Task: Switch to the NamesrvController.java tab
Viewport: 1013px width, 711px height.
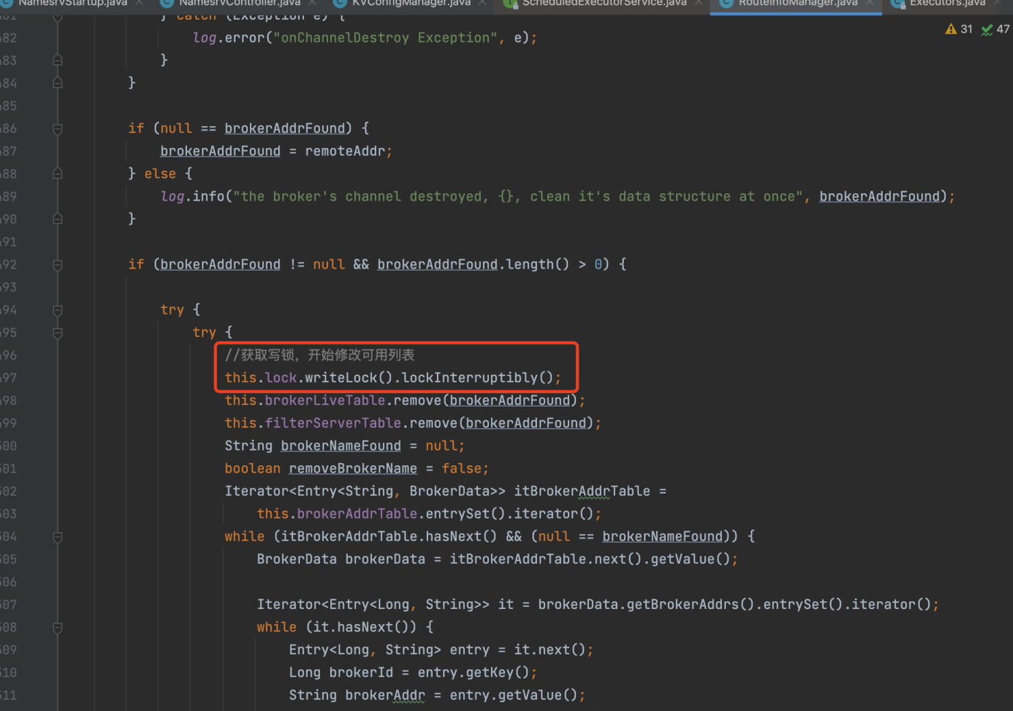Action: (240, 3)
